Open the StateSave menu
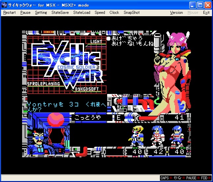This screenshot has width=213, height=182. 60,13
